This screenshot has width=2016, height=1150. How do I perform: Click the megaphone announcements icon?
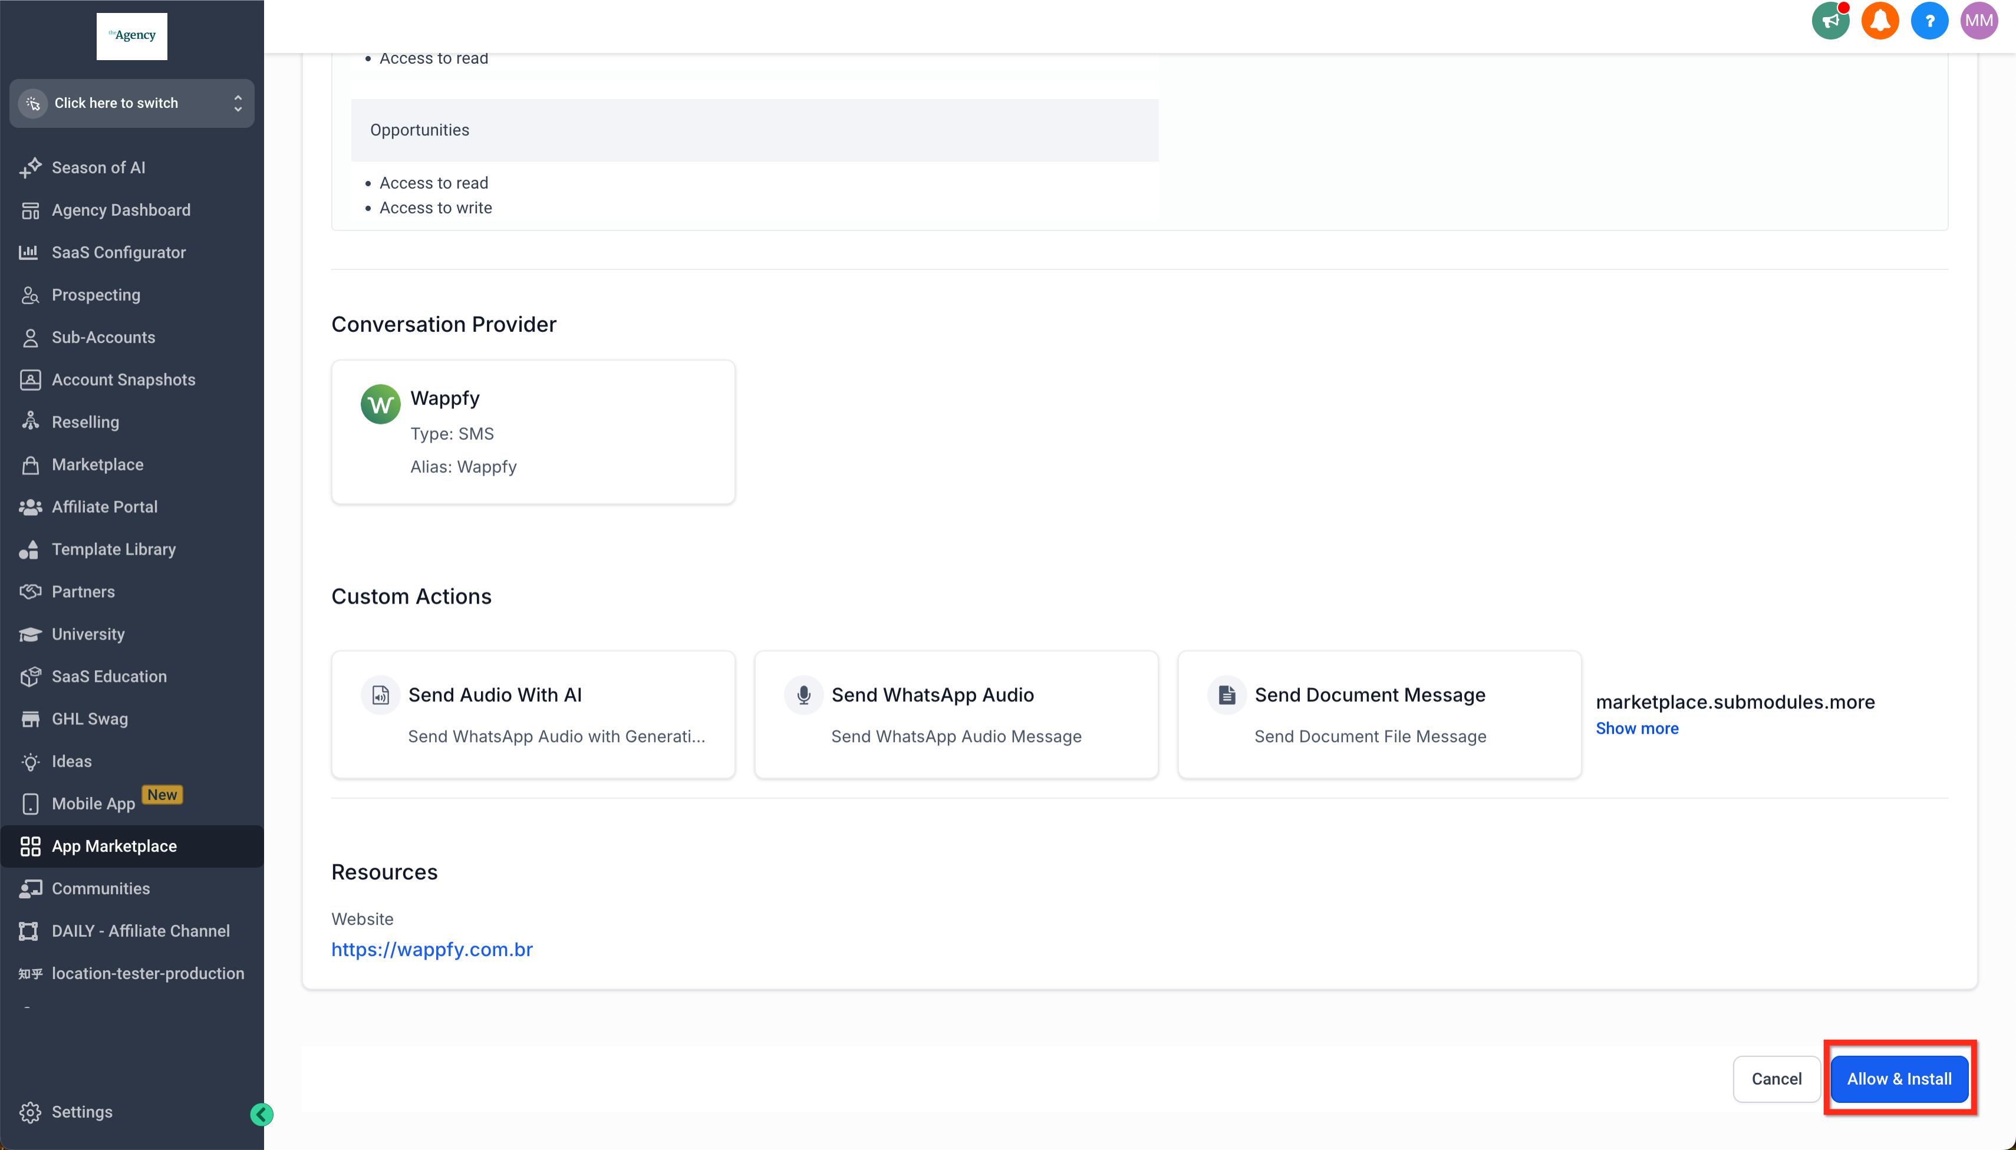(x=1830, y=21)
